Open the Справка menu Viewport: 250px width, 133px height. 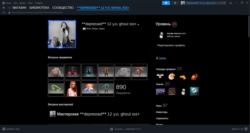(x=39, y=3)
